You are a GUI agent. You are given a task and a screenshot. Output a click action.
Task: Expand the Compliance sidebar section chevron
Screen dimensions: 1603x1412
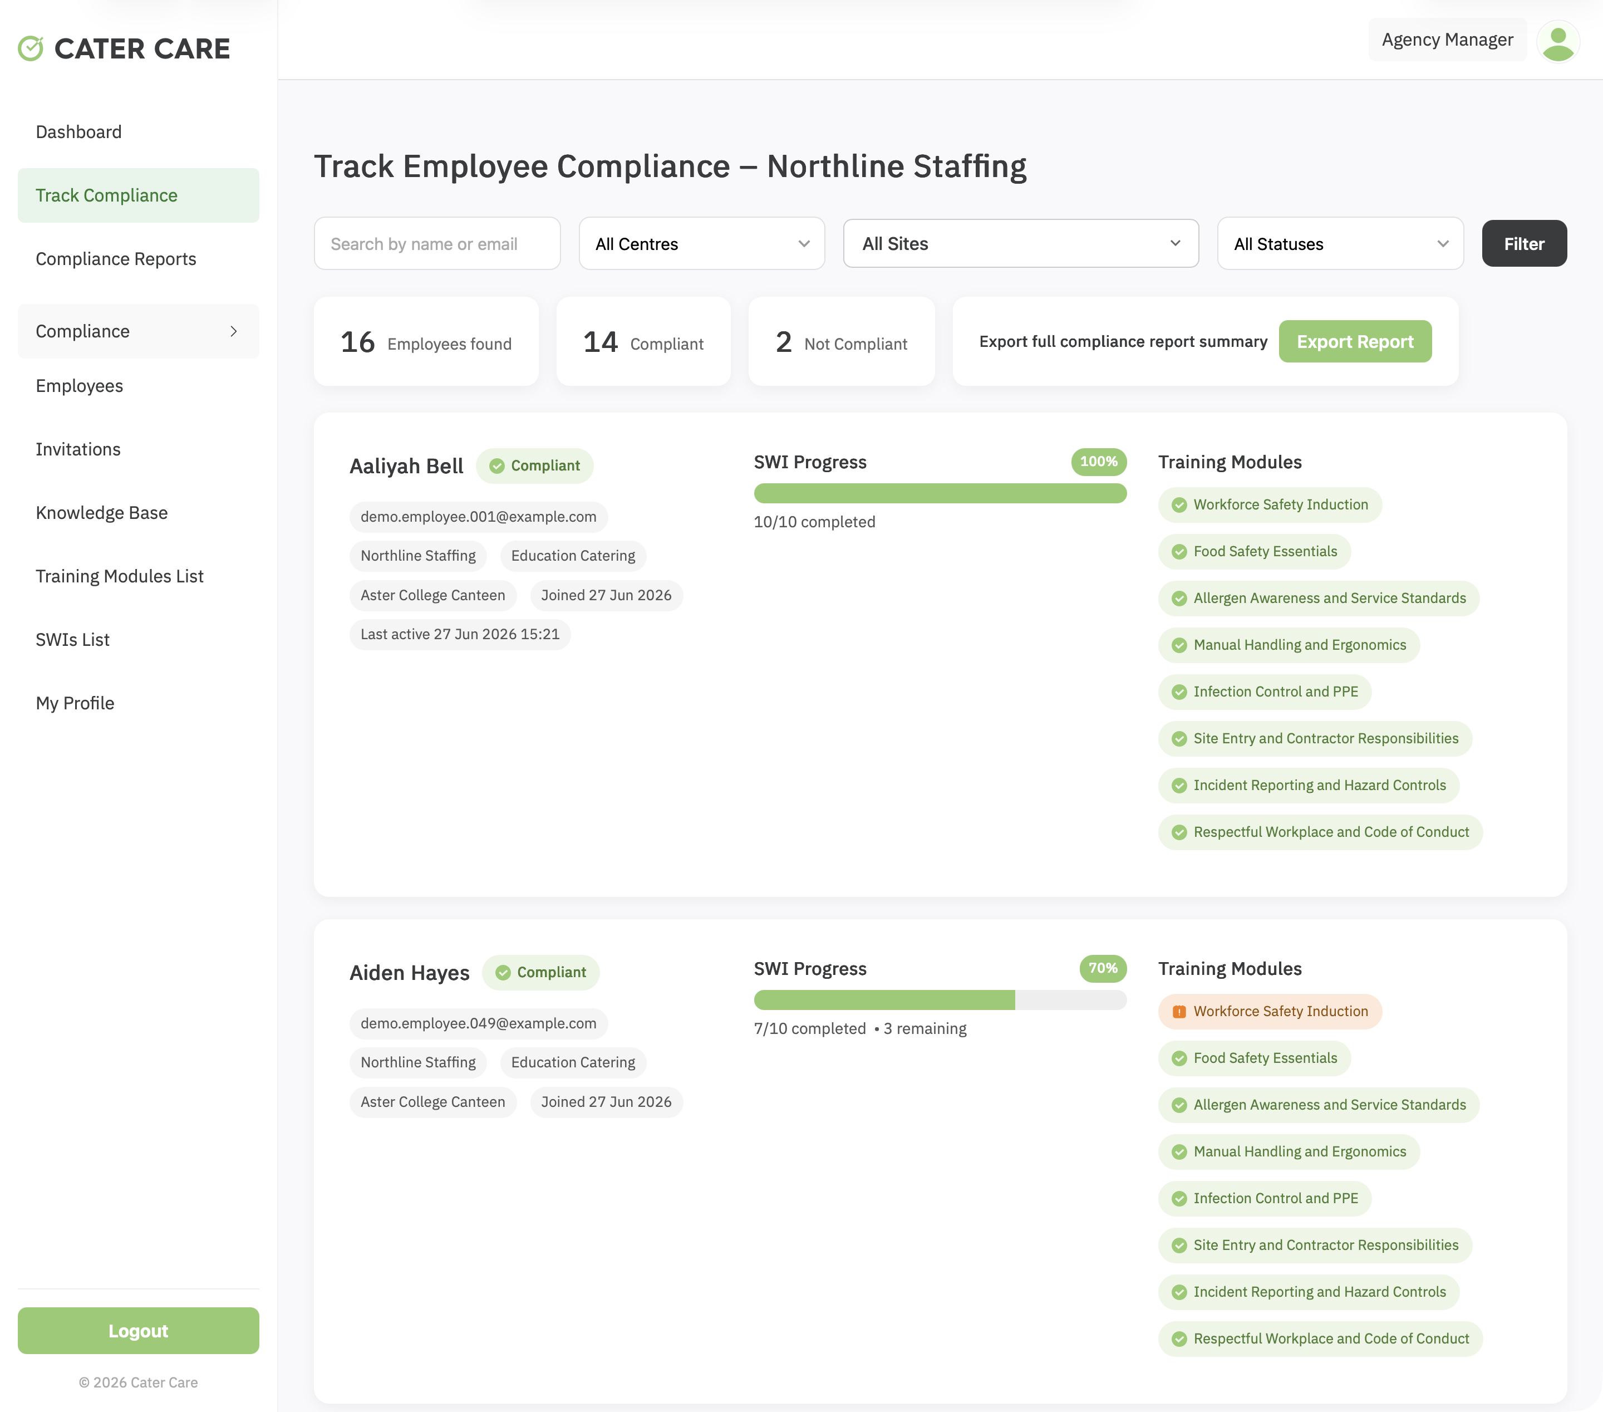(x=234, y=331)
